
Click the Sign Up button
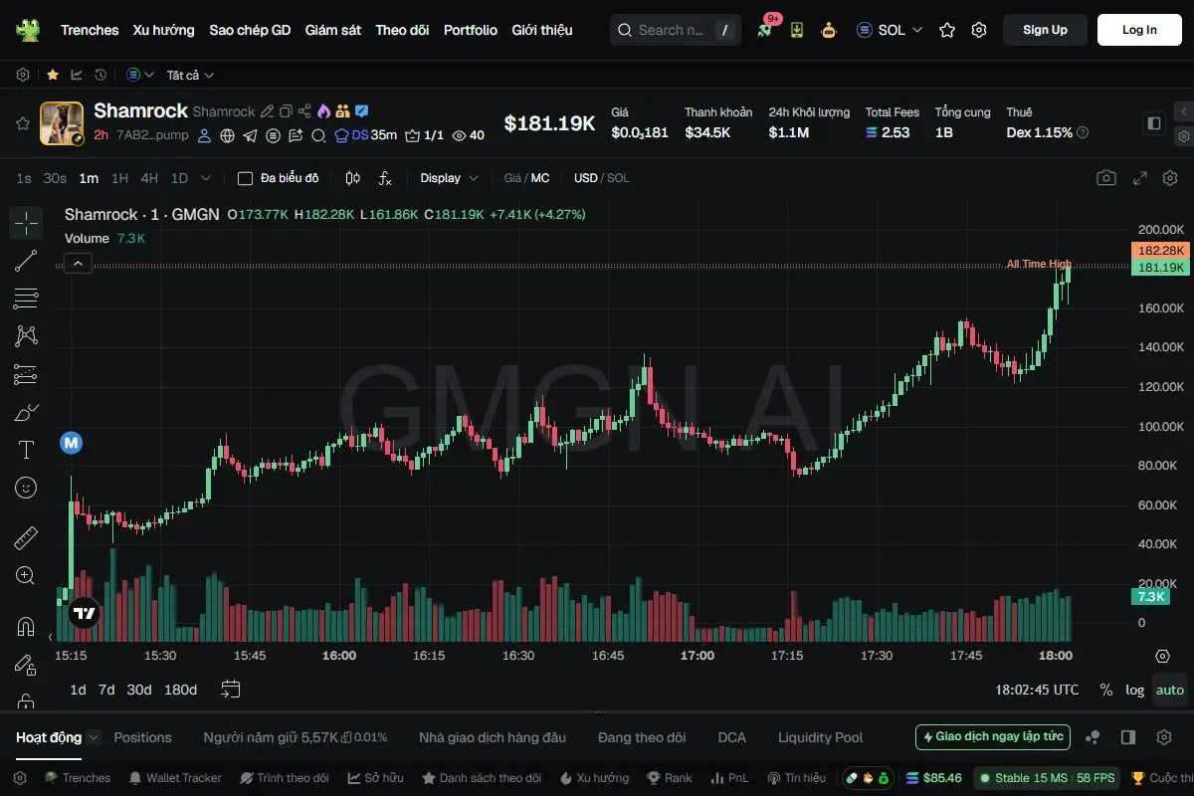click(1045, 30)
